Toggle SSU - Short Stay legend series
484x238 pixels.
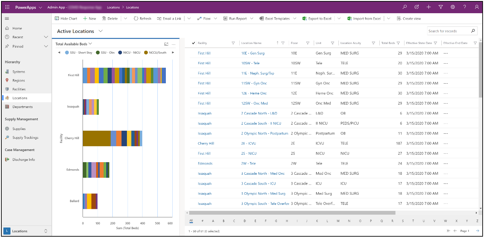[79, 52]
